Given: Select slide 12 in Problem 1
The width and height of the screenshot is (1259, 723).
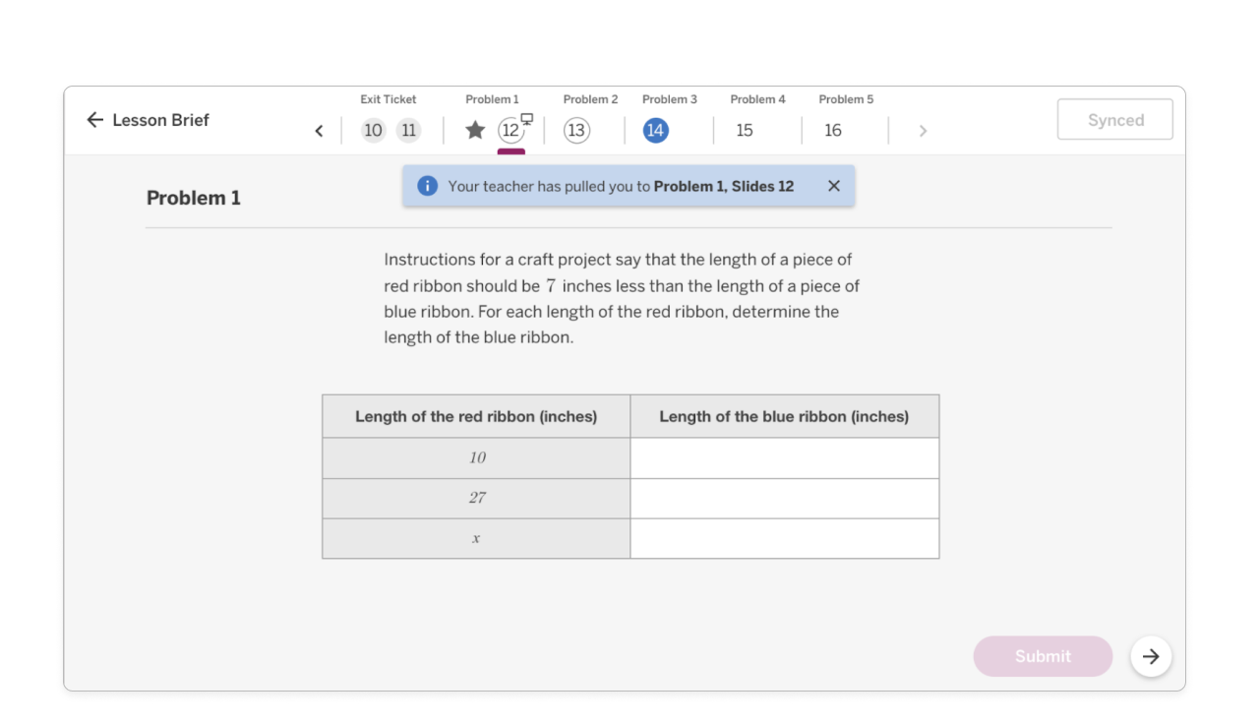Looking at the screenshot, I should pos(510,130).
